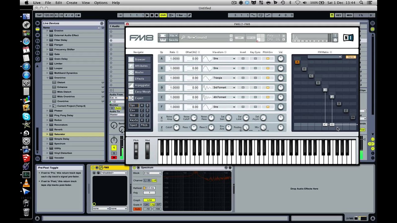Toggle Pitch Env for operator C
Screen dimensions: 397x223
click(x=268, y=78)
